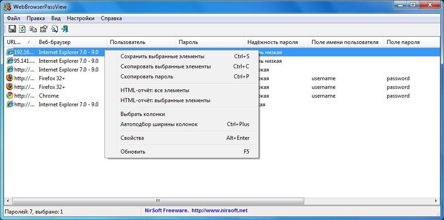Open Свойства from the context menu
Screen dimensions: 444x220
[x=182, y=138]
